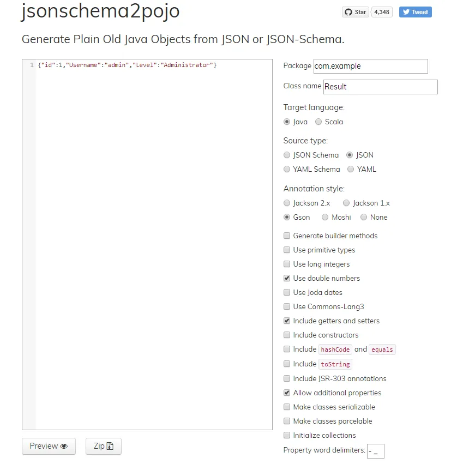463x464 pixels.
Task: Disable Allow additional properties
Action: 287,393
